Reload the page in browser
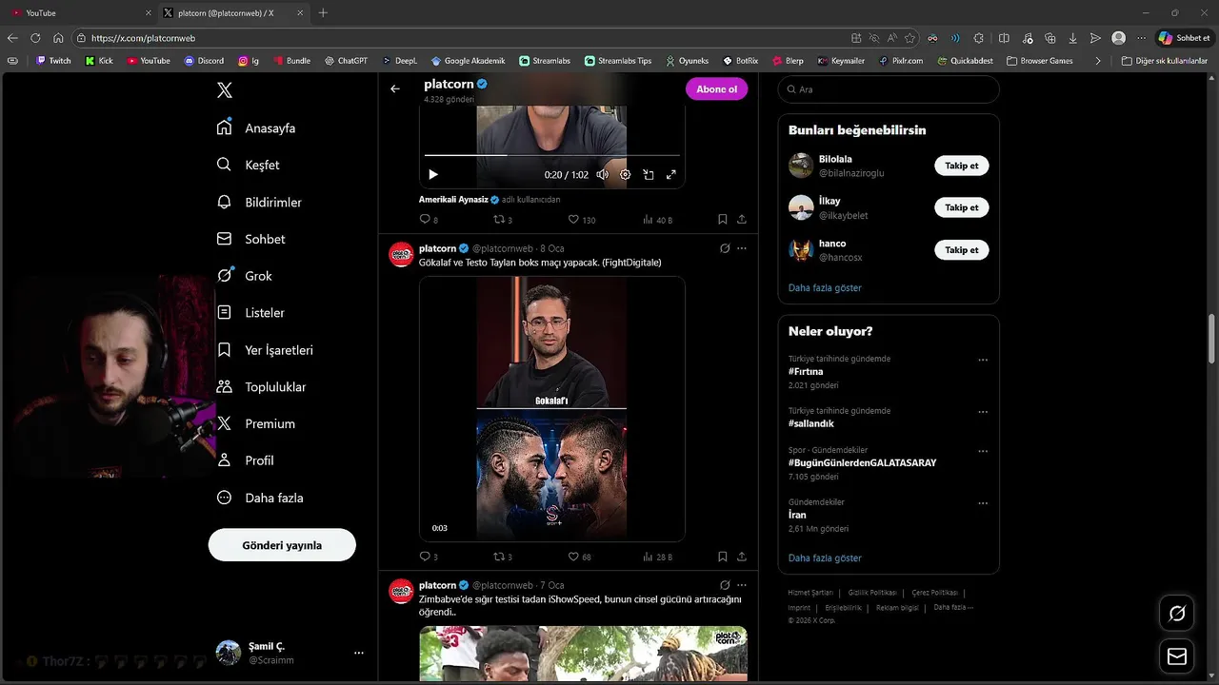Image resolution: width=1219 pixels, height=685 pixels. [35, 38]
